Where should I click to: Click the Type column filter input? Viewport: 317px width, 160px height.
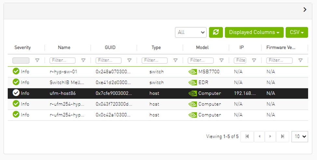click(154, 61)
